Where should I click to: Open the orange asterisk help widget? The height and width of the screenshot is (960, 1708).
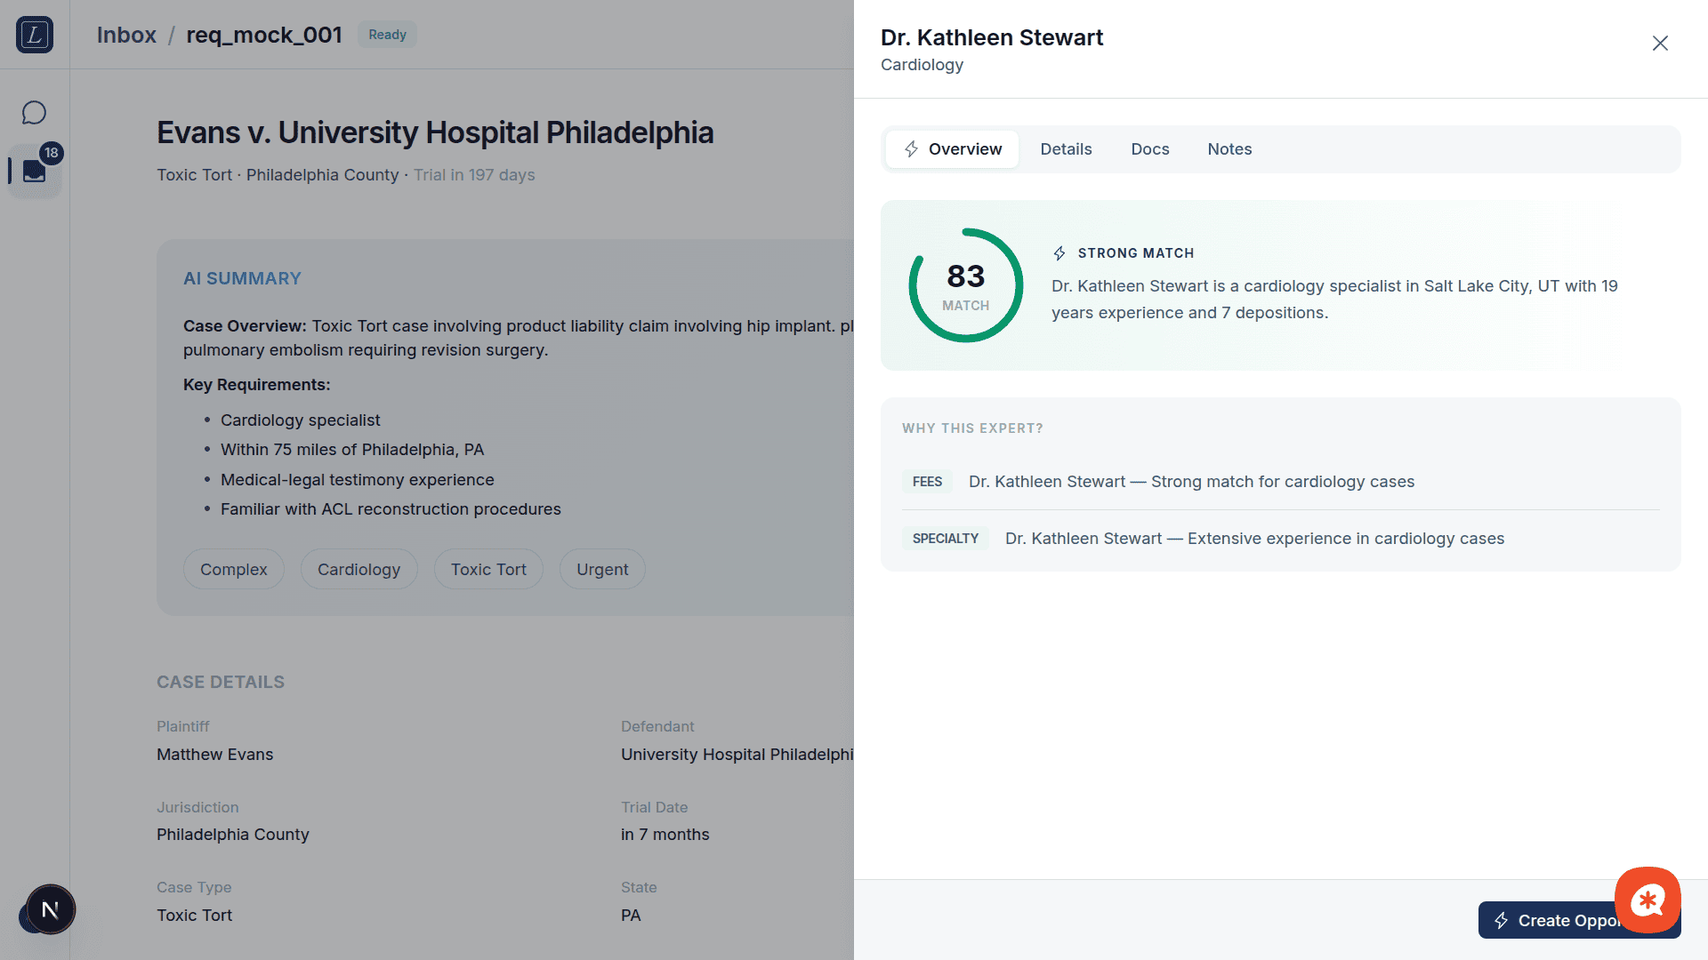pyautogui.click(x=1648, y=900)
